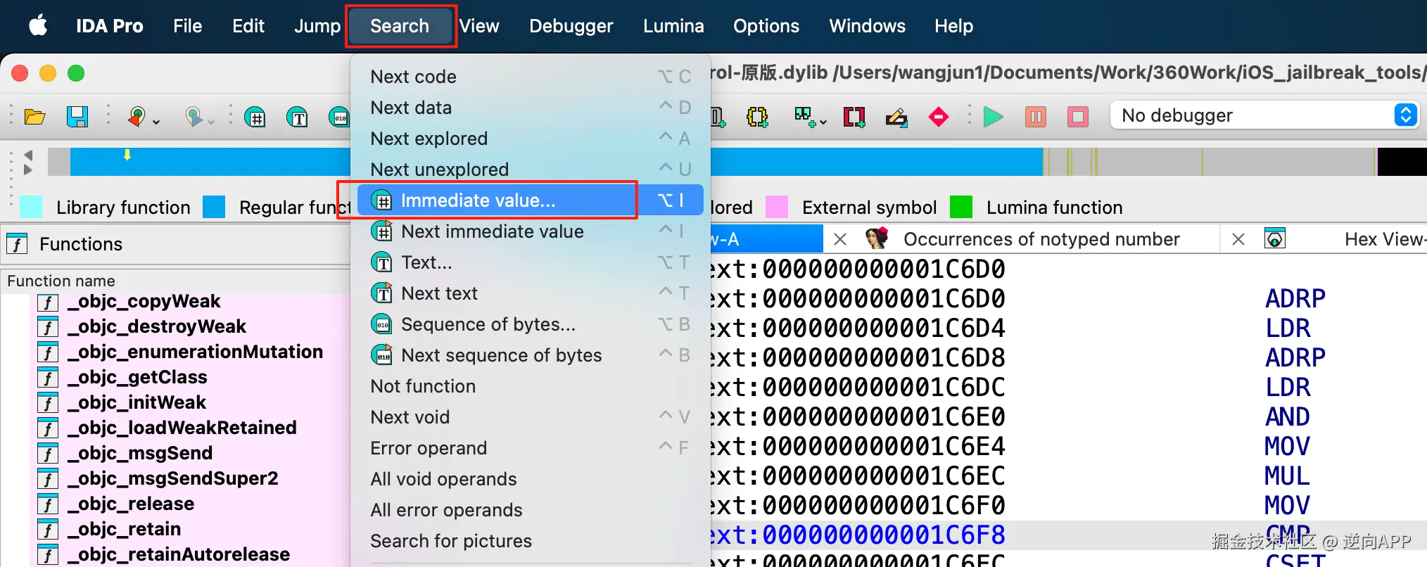The width and height of the screenshot is (1427, 567).
Task: Open the Debugger menu
Action: coord(571,26)
